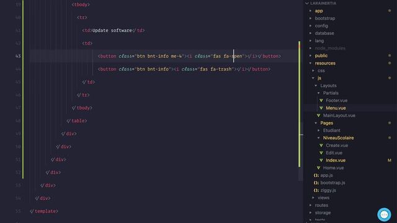Click 'fa-trash' class text on line 44
The image size is (397, 223).
point(221,69)
